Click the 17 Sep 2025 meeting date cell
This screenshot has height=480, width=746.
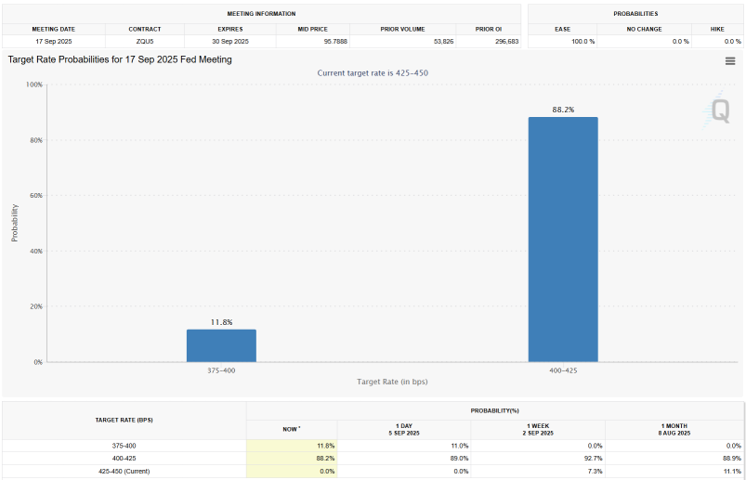coord(55,42)
